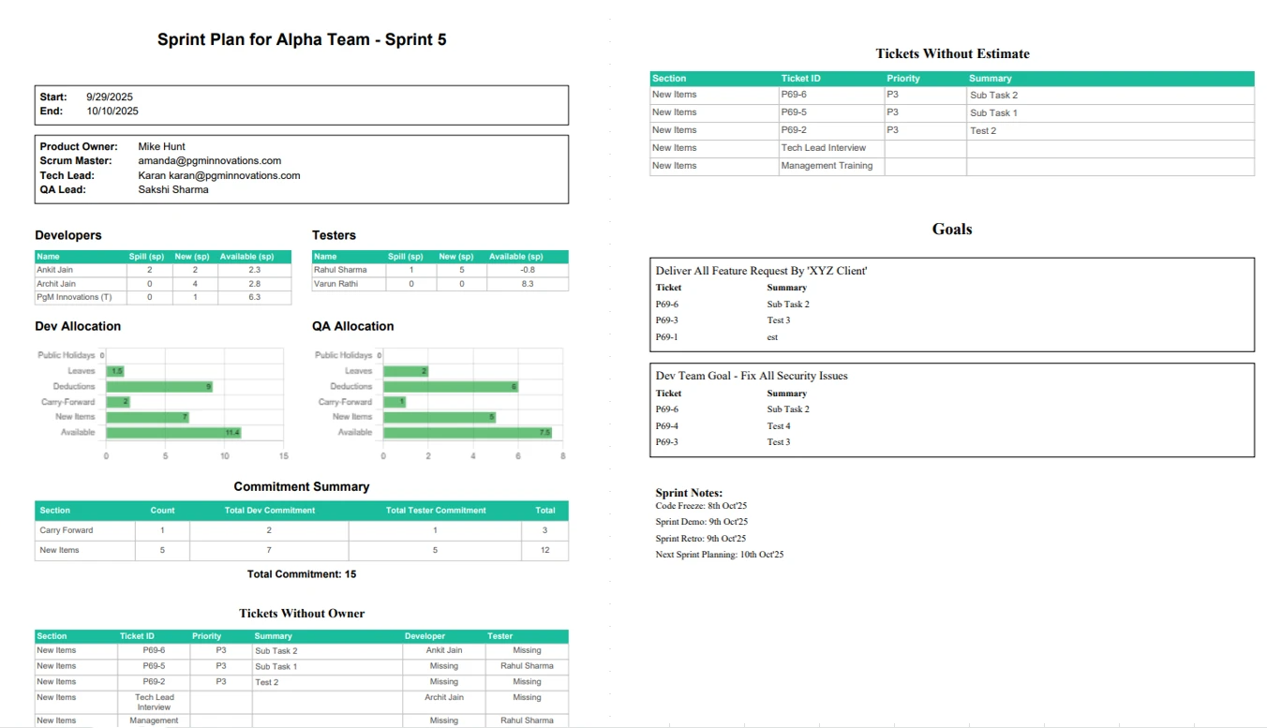Click the 'Total Tester Commitment' column header

point(436,511)
